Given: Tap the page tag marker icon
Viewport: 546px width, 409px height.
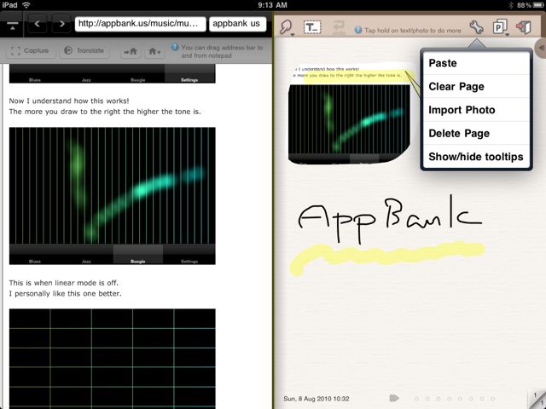Looking at the screenshot, I should click(394, 398).
